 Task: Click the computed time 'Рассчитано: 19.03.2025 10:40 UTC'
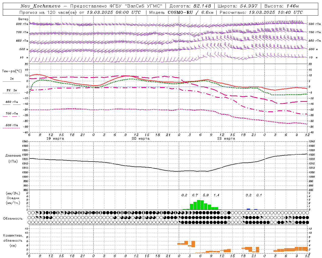click(261, 12)
